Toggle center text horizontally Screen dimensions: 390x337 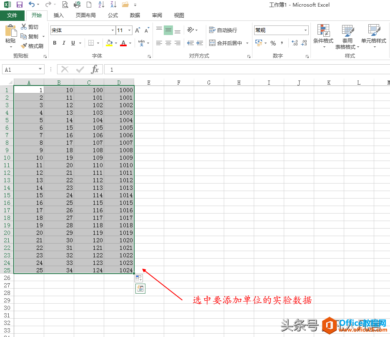pos(168,43)
